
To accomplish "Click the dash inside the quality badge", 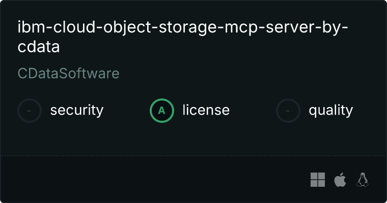I will [288, 111].
